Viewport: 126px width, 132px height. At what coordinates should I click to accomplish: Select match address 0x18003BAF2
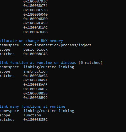pos(35,89)
